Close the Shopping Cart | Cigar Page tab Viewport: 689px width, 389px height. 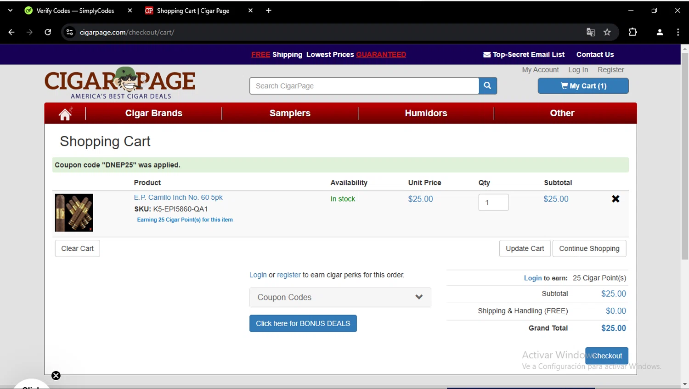point(250,11)
